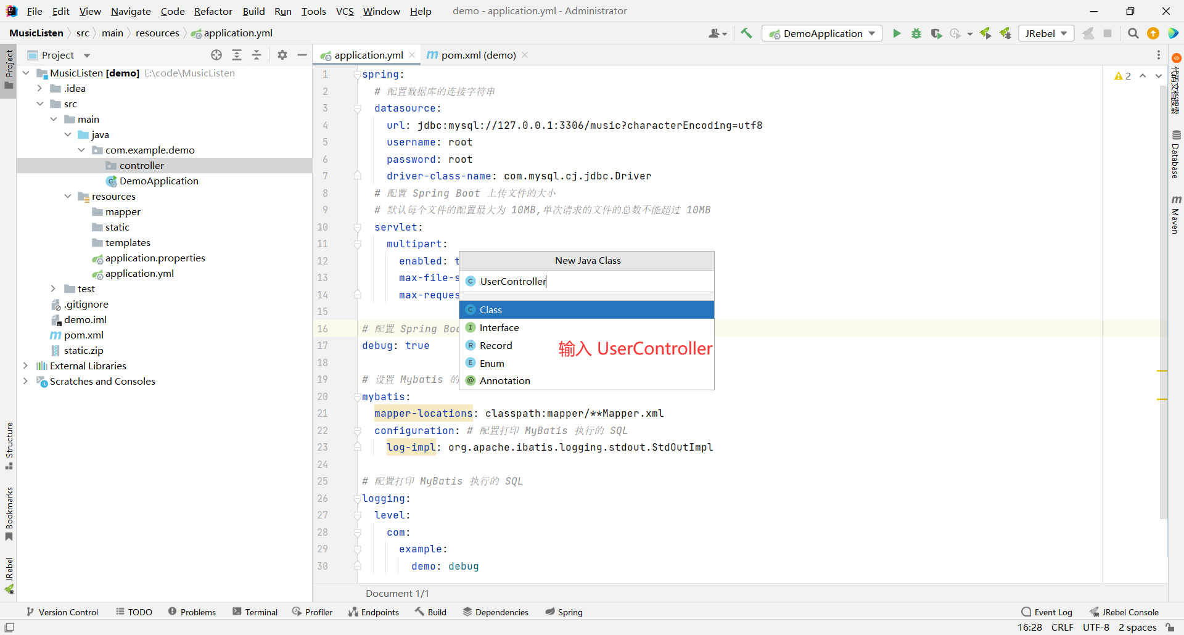Screen dimensions: 1184x635
Task: Choose Interface in New Java Class popup
Action: click(499, 327)
